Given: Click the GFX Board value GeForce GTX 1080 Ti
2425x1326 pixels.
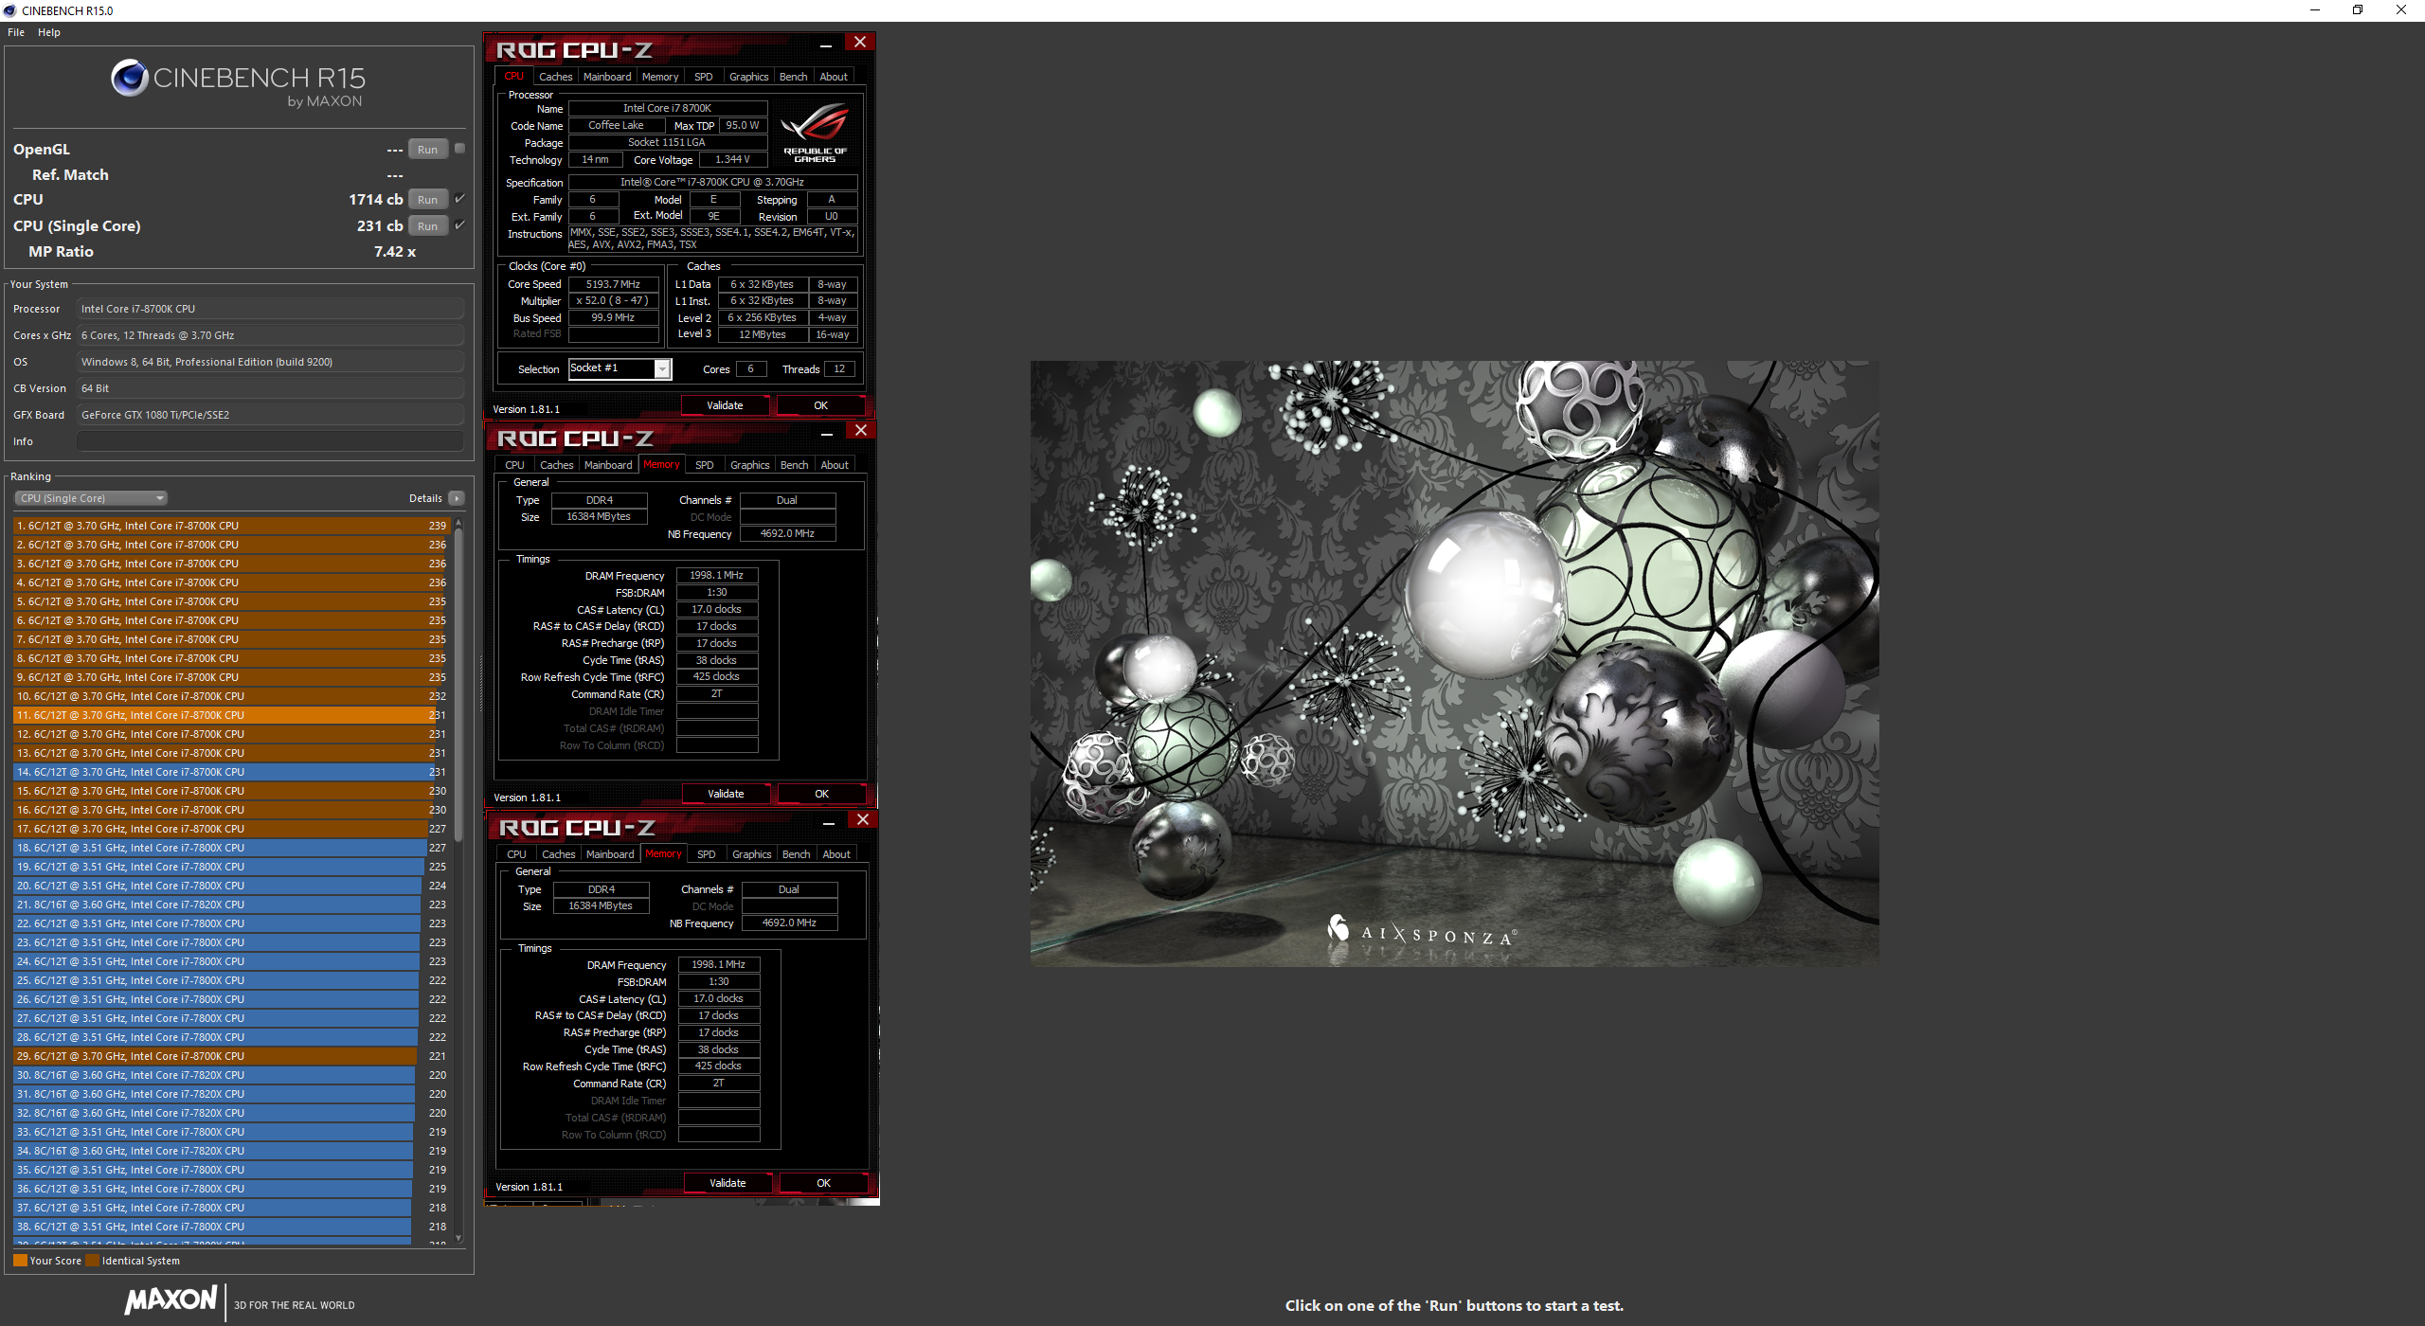Looking at the screenshot, I should (271, 415).
